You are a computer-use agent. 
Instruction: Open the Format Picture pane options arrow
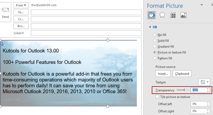point(201,5)
